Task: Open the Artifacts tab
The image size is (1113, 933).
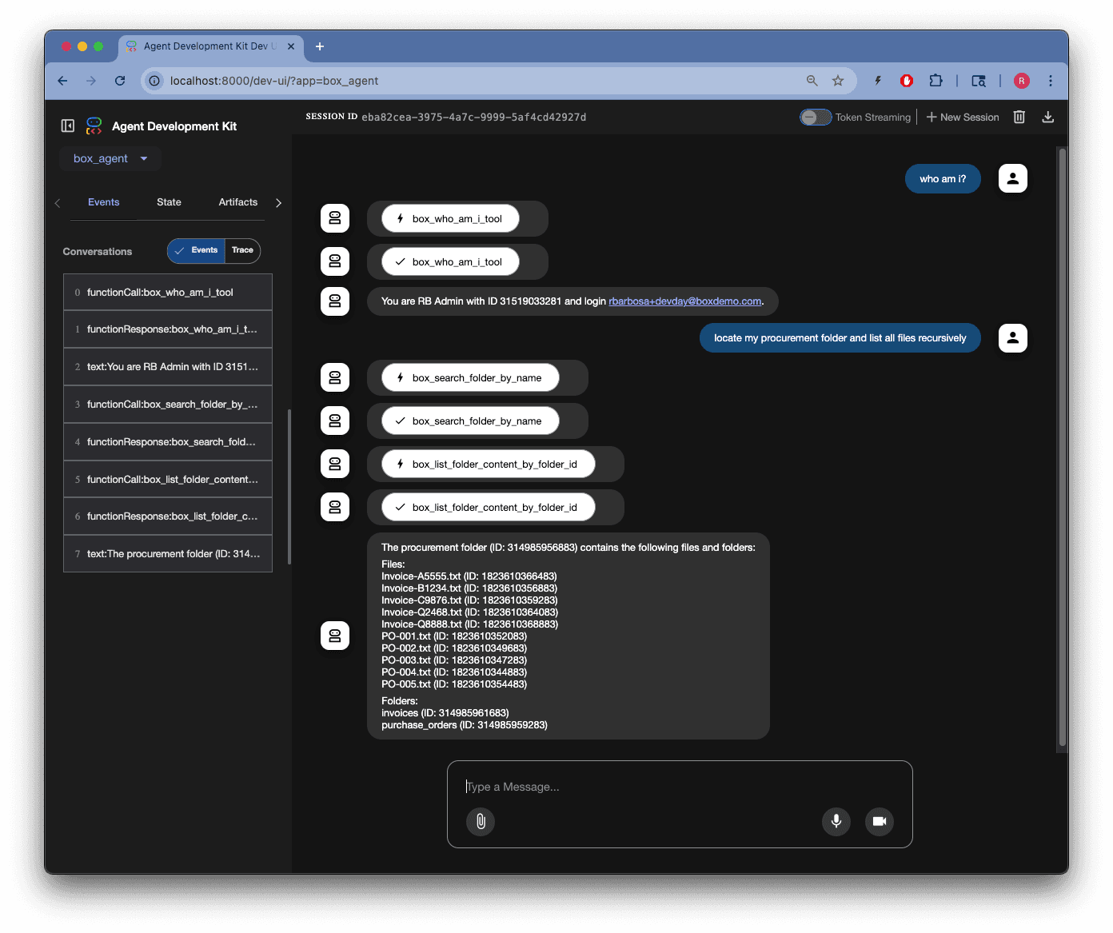Action: [x=237, y=202]
